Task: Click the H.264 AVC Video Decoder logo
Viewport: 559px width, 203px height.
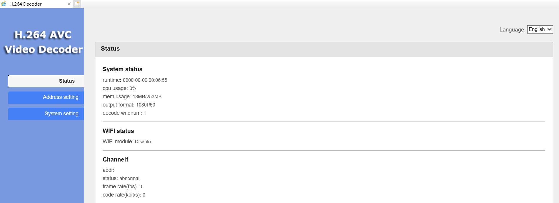Action: (x=43, y=42)
